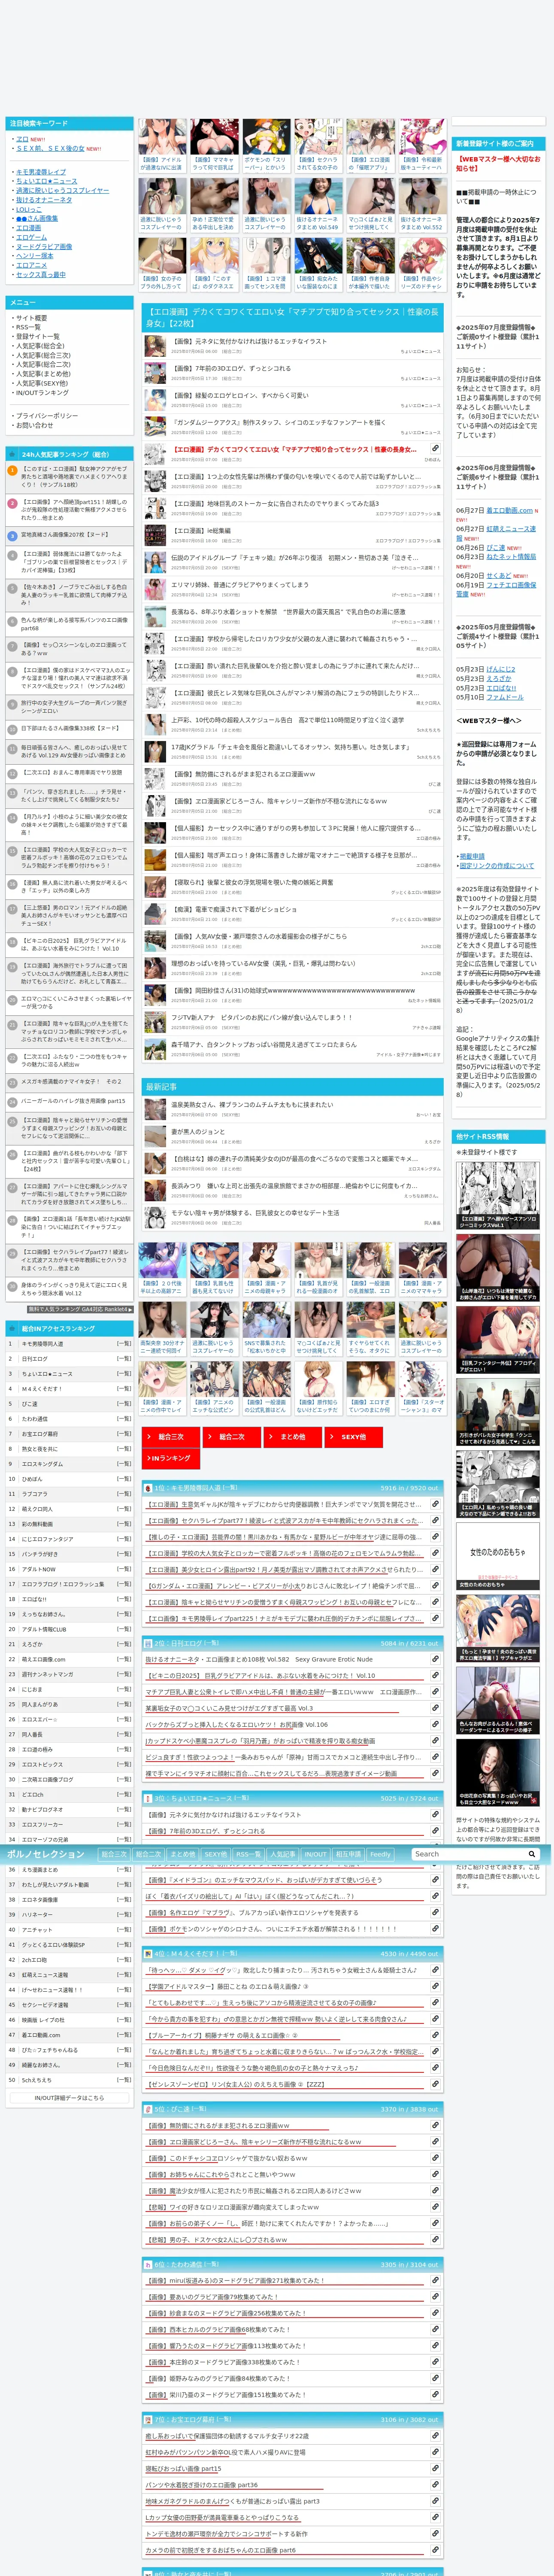The image size is (554, 2576).
Task: Open 総合二次 in the sticky navigation bar
Action: pos(148,1854)
